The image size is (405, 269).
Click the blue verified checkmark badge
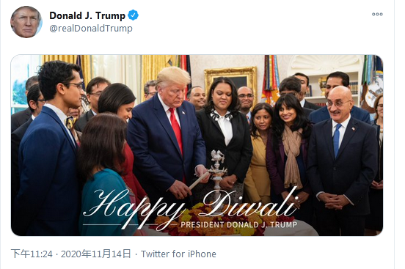point(134,15)
